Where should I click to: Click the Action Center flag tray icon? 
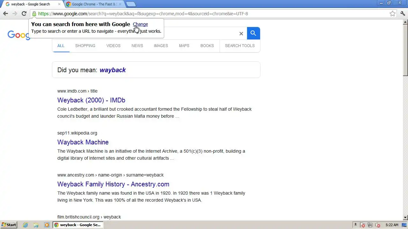(x=363, y=225)
